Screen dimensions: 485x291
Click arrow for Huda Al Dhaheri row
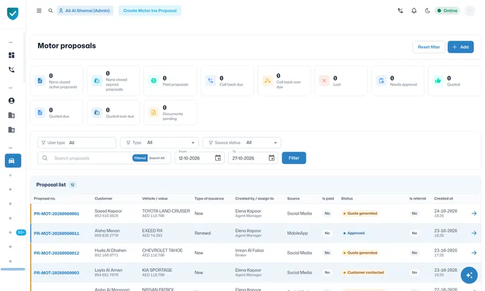coord(474,253)
